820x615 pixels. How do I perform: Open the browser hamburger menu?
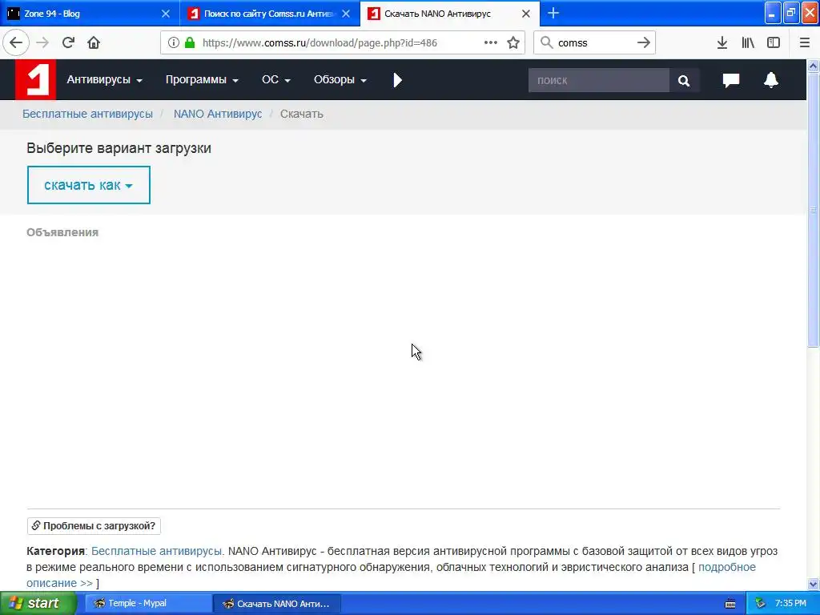pyautogui.click(x=804, y=43)
